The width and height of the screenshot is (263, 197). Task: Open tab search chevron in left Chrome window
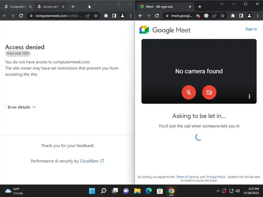click(95, 4)
